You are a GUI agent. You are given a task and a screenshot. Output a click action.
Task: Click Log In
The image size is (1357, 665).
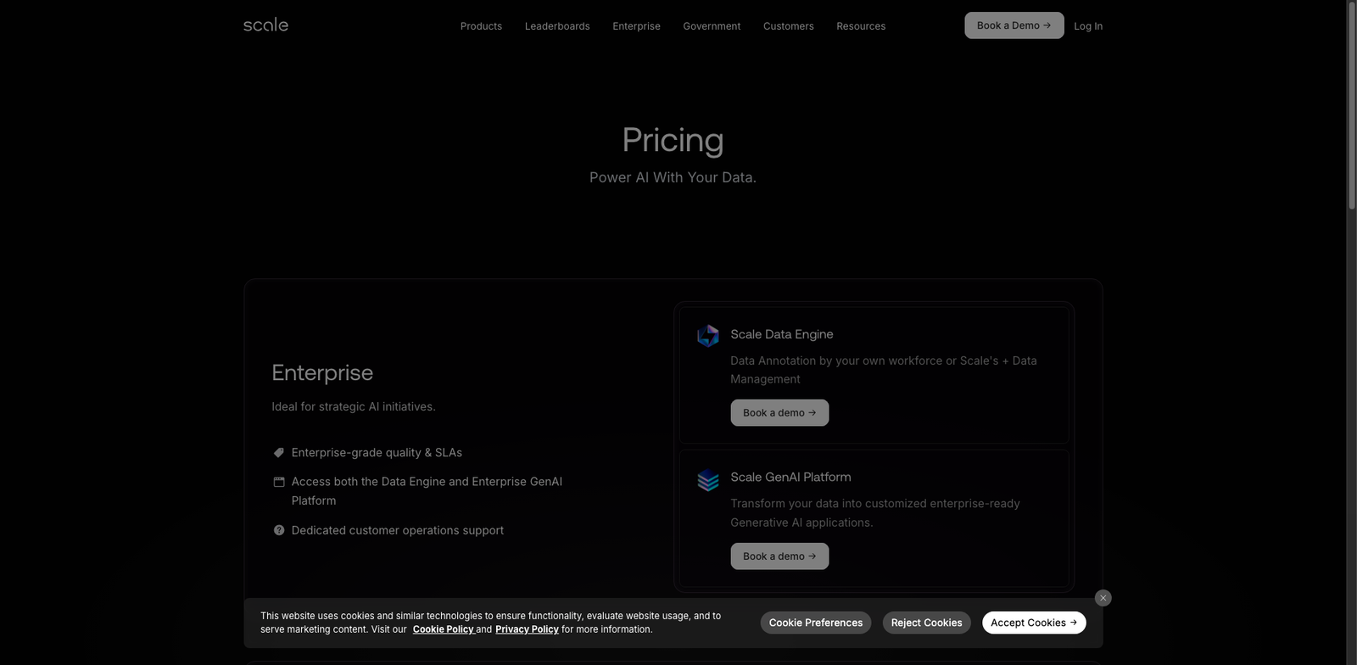[1088, 26]
